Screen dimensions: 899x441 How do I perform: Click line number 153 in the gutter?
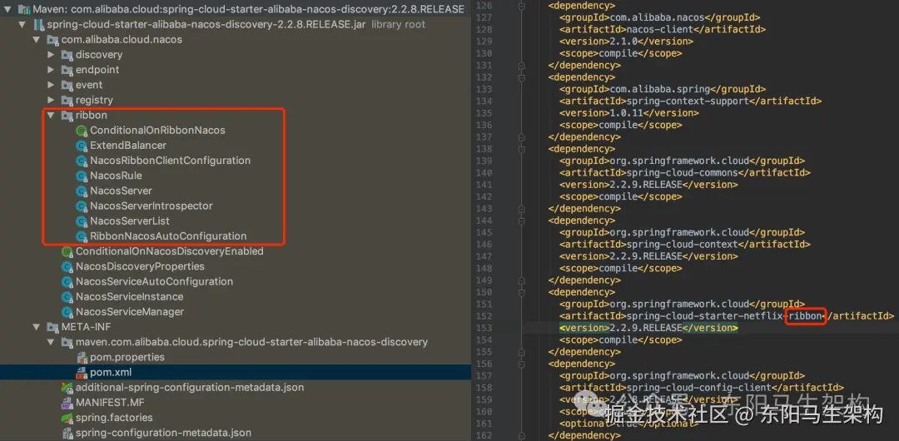click(484, 328)
